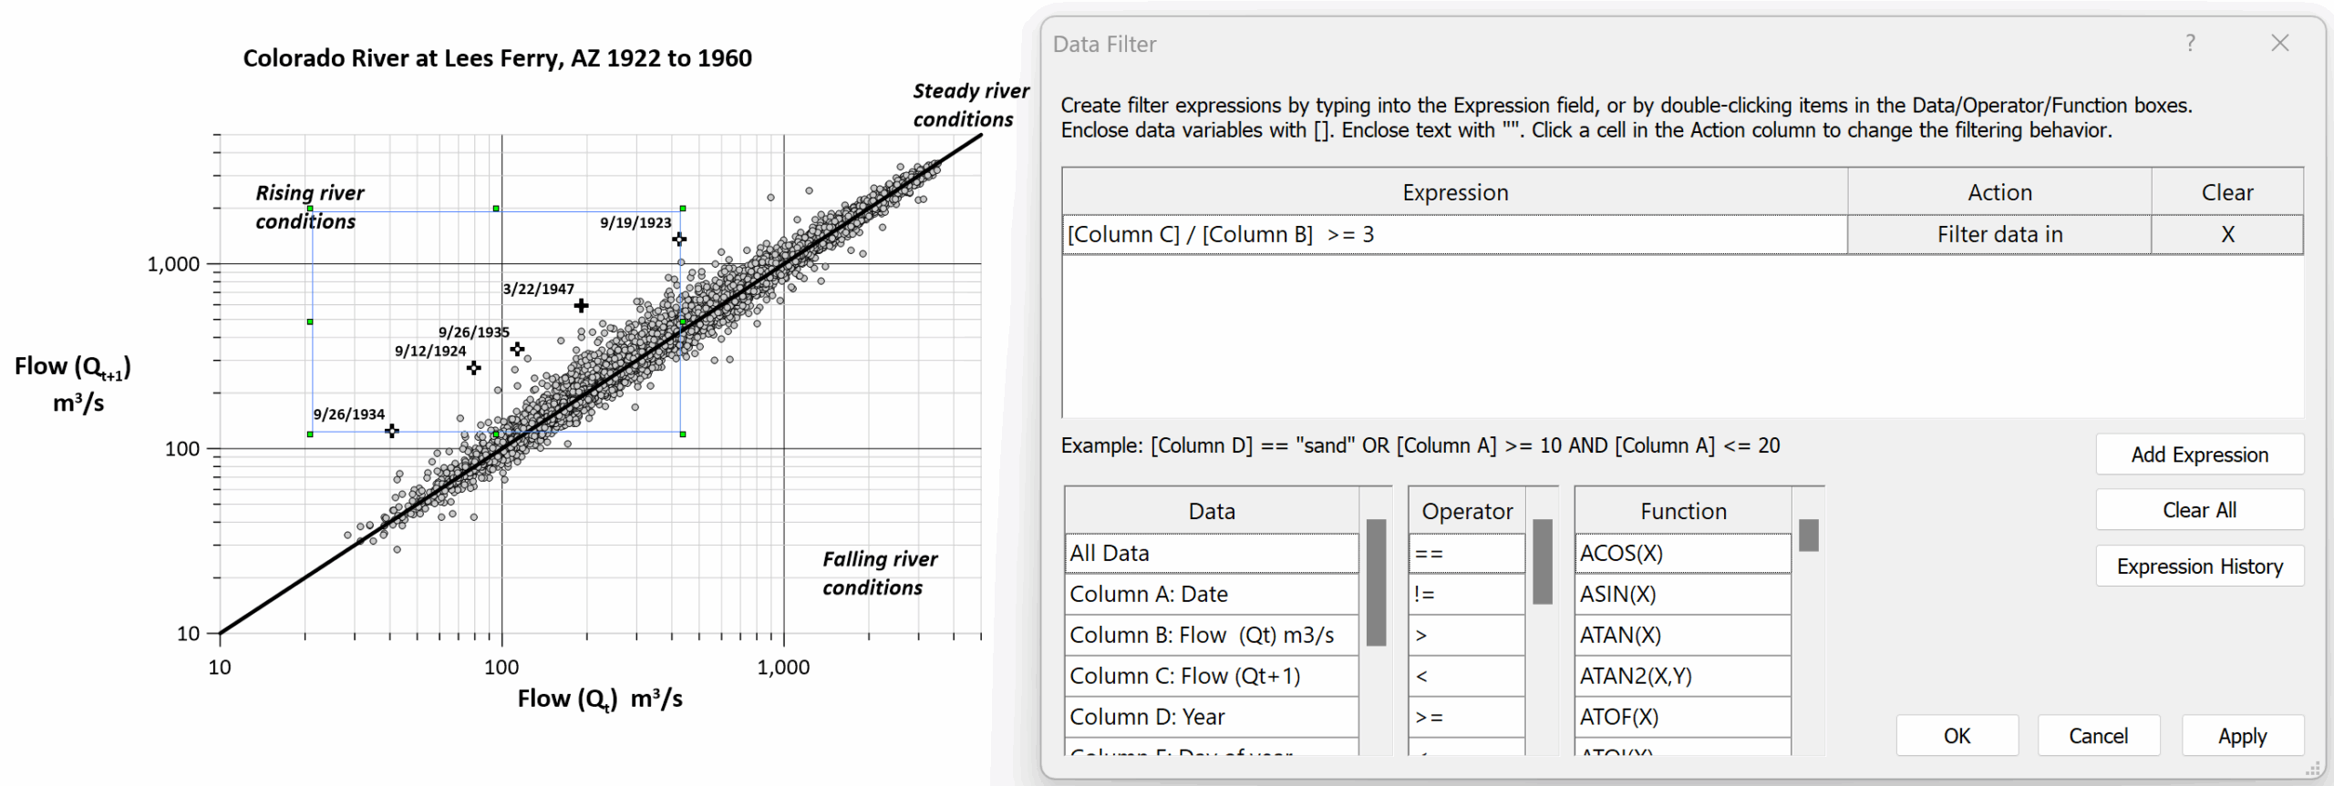
Task: Select 'Column B: Flow (Qt) m3/s' item
Action: coord(1211,635)
